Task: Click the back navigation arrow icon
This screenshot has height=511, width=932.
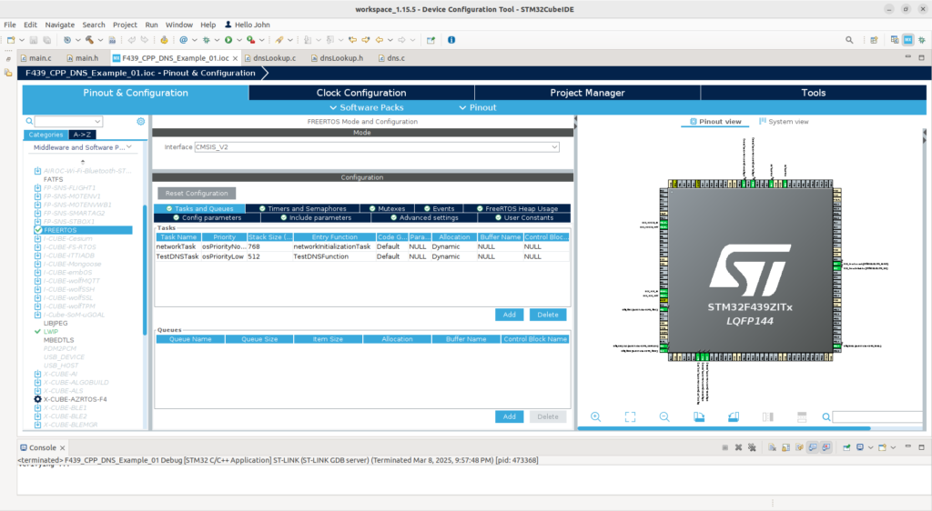Action: (x=379, y=40)
